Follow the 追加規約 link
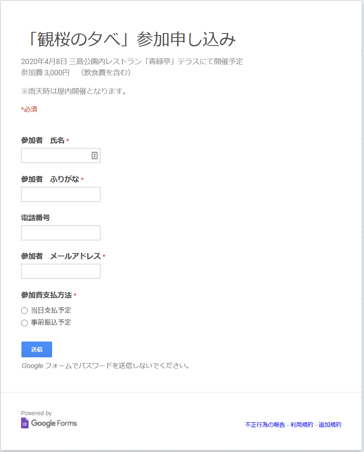Screen dimensions: 364x452 point(330,425)
